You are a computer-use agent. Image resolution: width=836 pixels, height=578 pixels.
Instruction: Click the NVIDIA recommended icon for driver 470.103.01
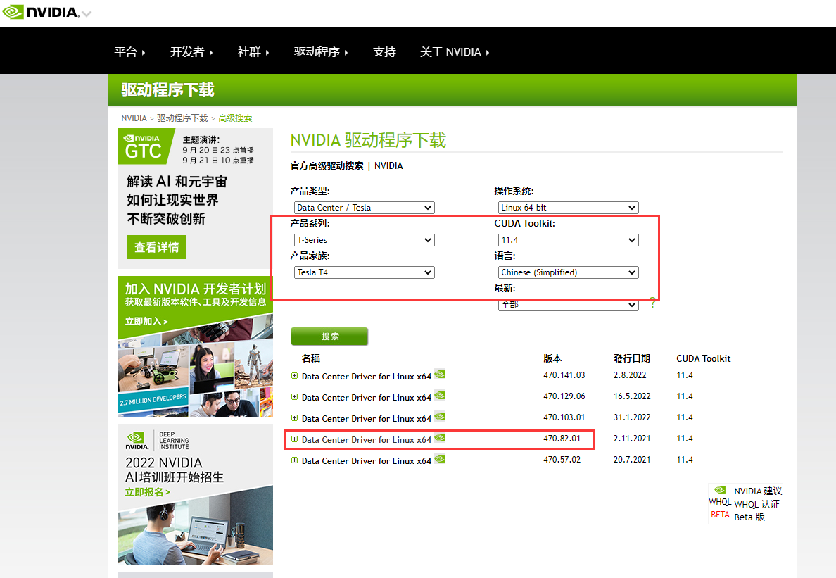click(440, 417)
